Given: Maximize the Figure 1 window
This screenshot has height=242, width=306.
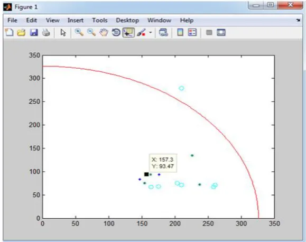Looking at the screenshot, I should pos(270,5).
